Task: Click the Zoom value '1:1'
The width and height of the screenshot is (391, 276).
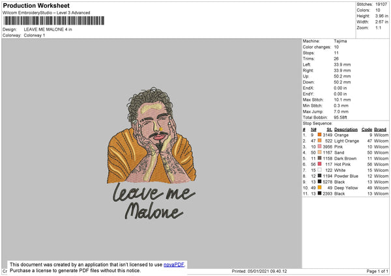Action: click(378, 27)
